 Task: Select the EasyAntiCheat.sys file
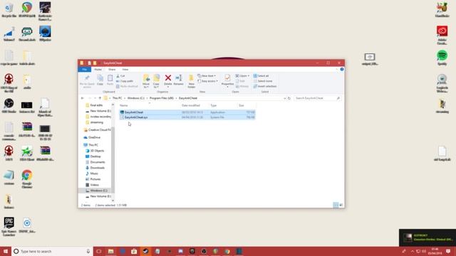187,117
